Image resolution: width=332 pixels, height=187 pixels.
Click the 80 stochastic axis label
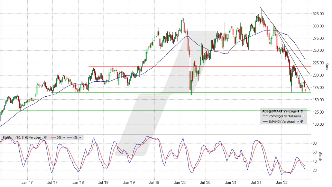[x=315, y=143]
